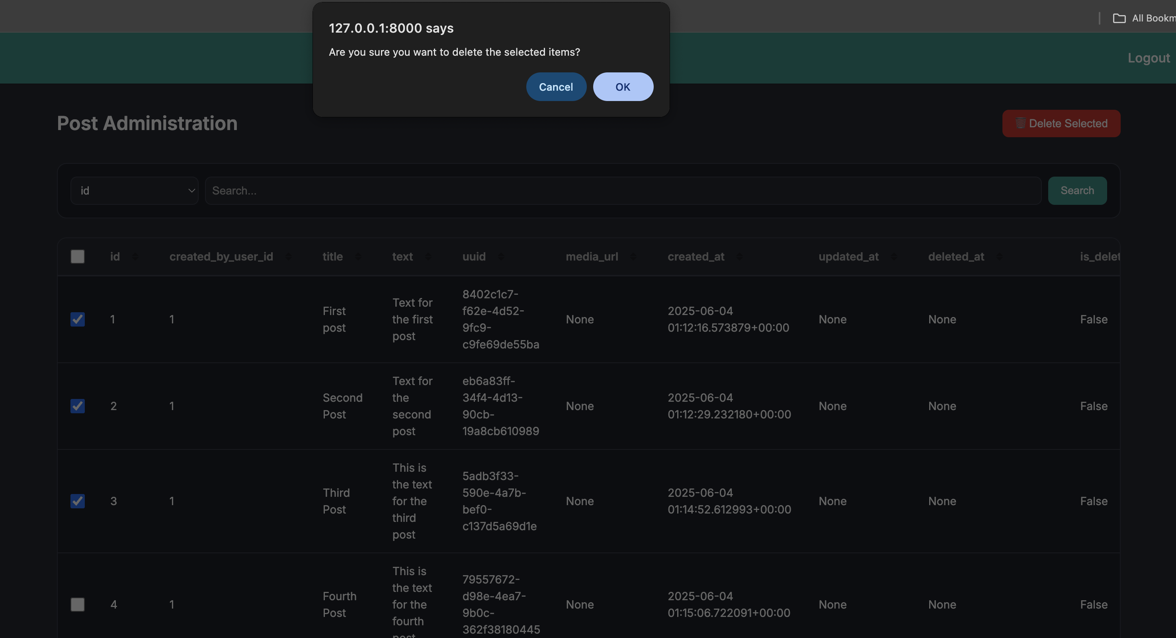Click the media_url header label
Viewport: 1176px width, 638px height.
[592, 257]
